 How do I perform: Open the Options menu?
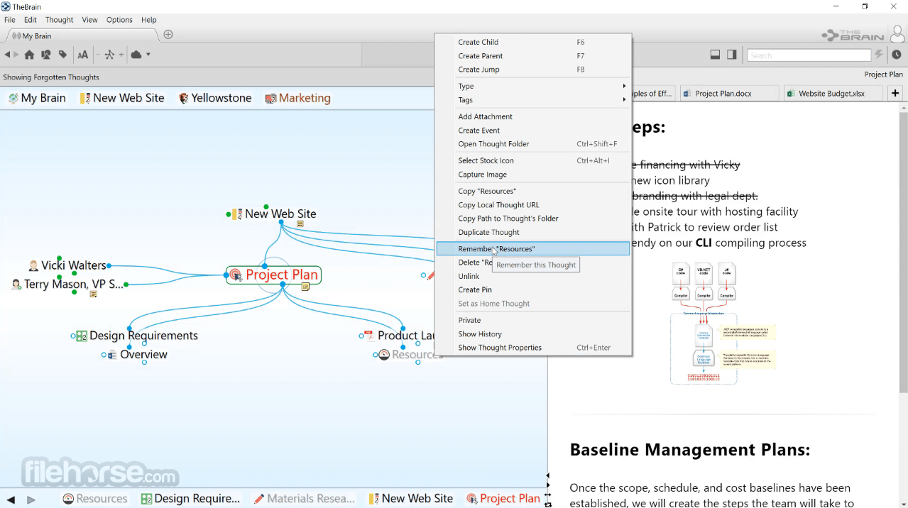tap(119, 20)
